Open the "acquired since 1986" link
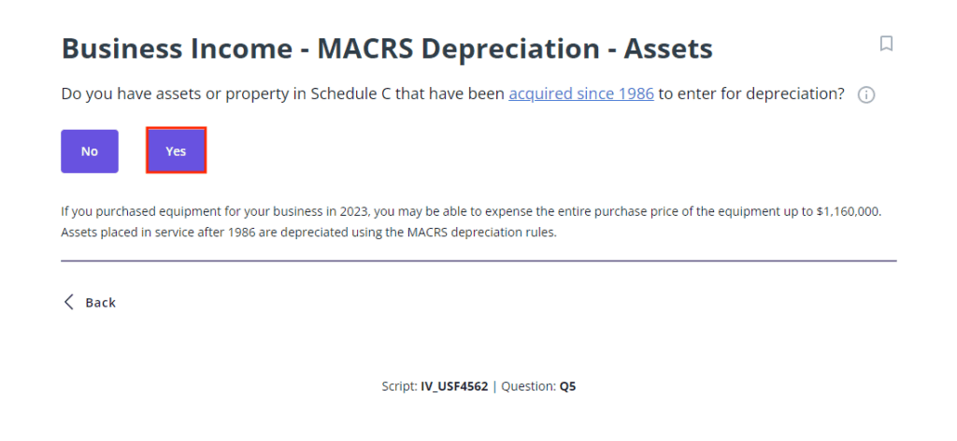Viewport: 957px width, 441px height. 581,94
